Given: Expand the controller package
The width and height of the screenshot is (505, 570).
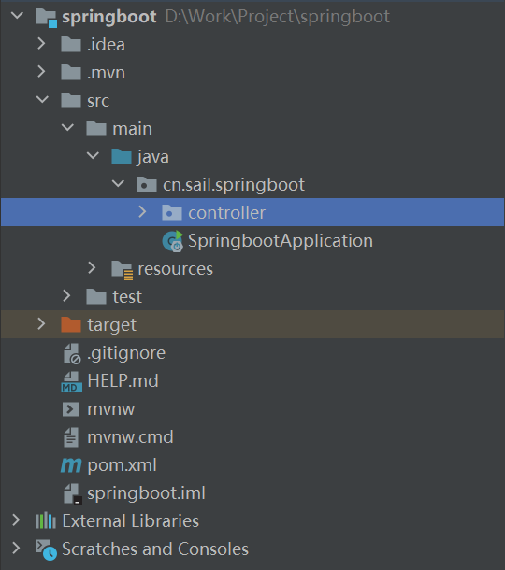Looking at the screenshot, I should pyautogui.click(x=142, y=212).
